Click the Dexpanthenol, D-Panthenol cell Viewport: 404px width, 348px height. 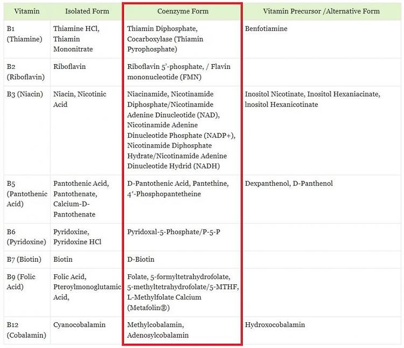coord(322,199)
